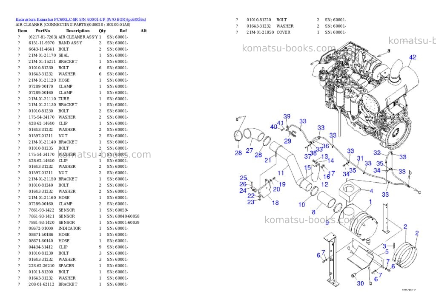436x308 pixels.
Task: Select sensor part number 7861-93-1422
Action: click(41, 210)
